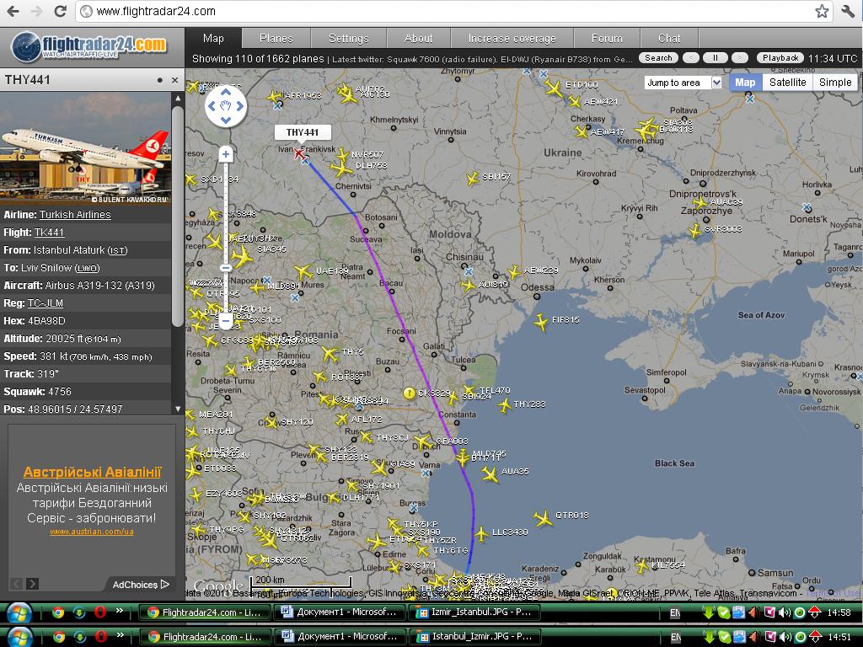Click the map zoom in plus button
The height and width of the screenshot is (647, 863).
click(x=225, y=154)
